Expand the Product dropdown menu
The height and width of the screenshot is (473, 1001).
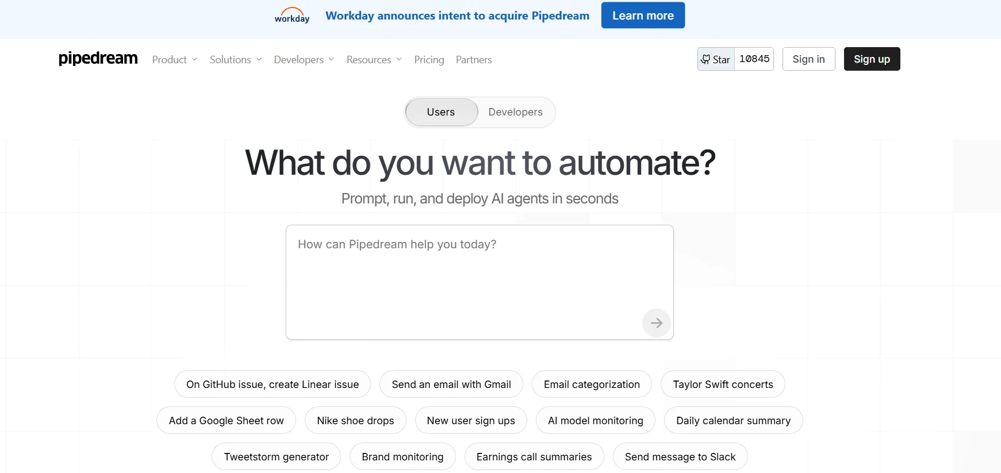click(174, 60)
